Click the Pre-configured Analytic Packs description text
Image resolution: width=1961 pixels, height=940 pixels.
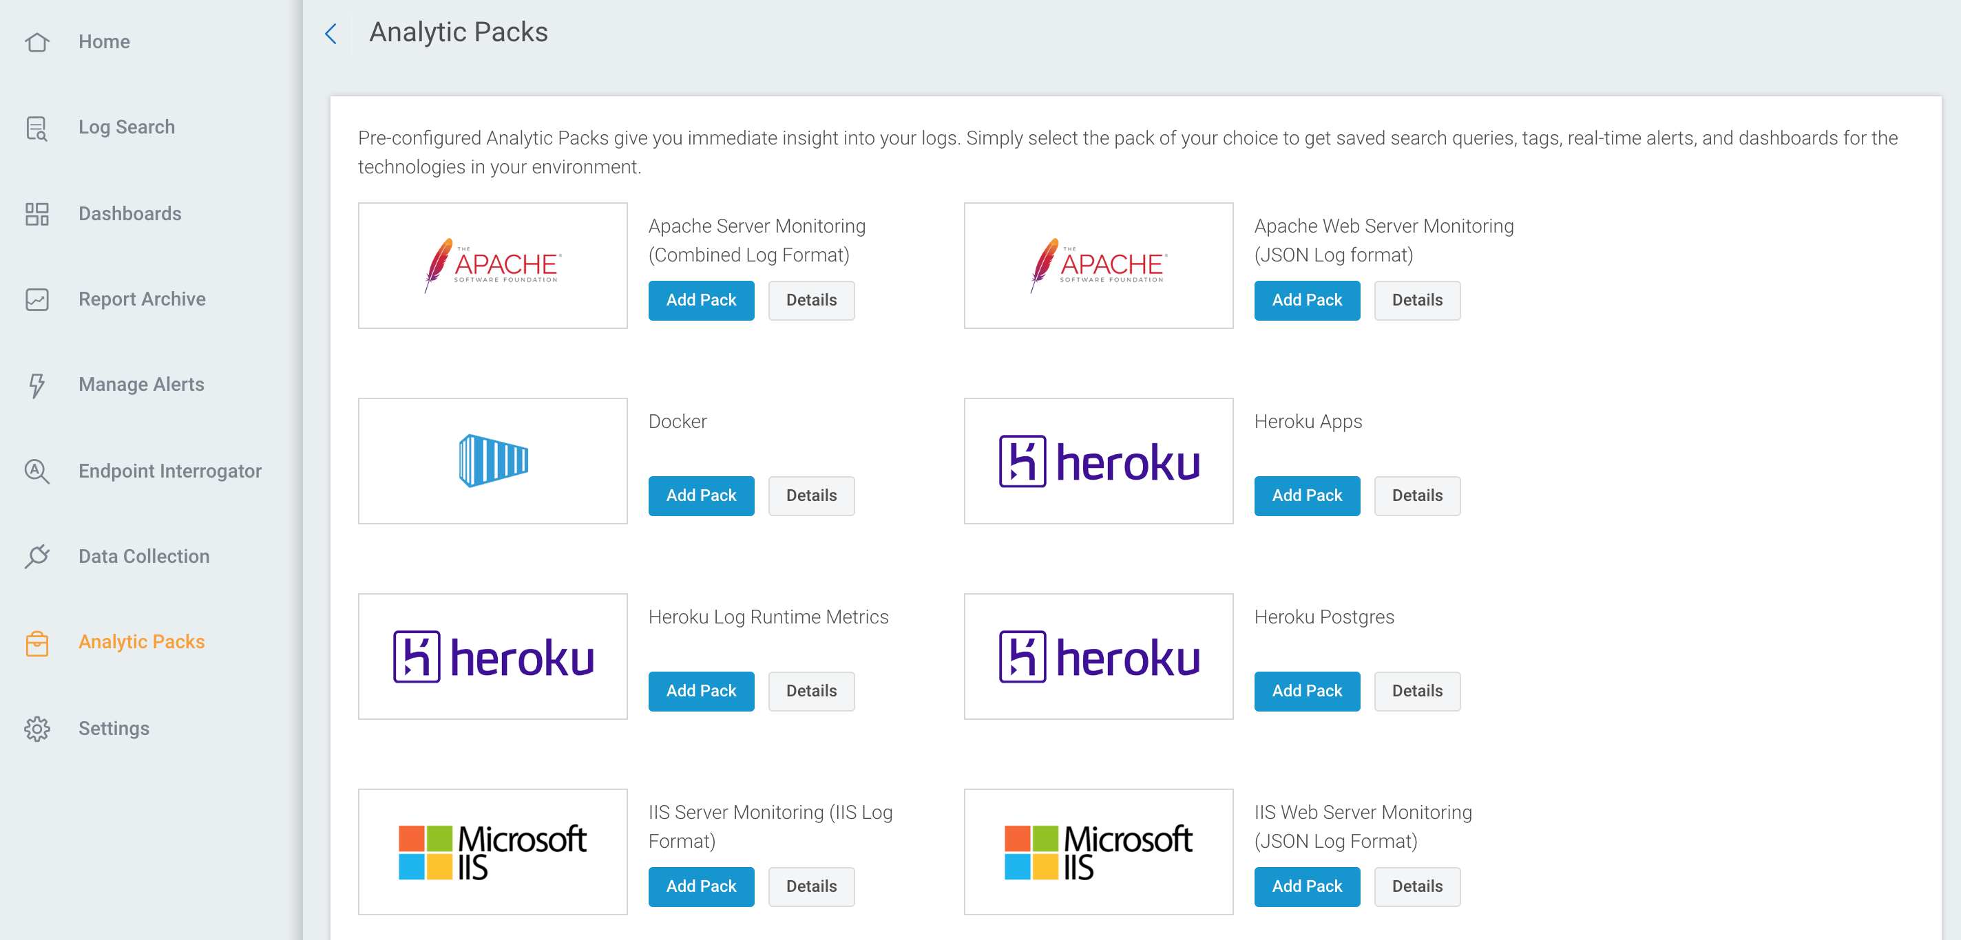(1127, 152)
